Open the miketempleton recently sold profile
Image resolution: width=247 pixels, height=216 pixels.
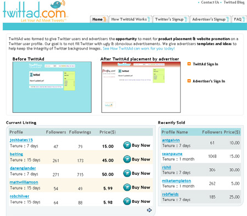(x=176, y=181)
